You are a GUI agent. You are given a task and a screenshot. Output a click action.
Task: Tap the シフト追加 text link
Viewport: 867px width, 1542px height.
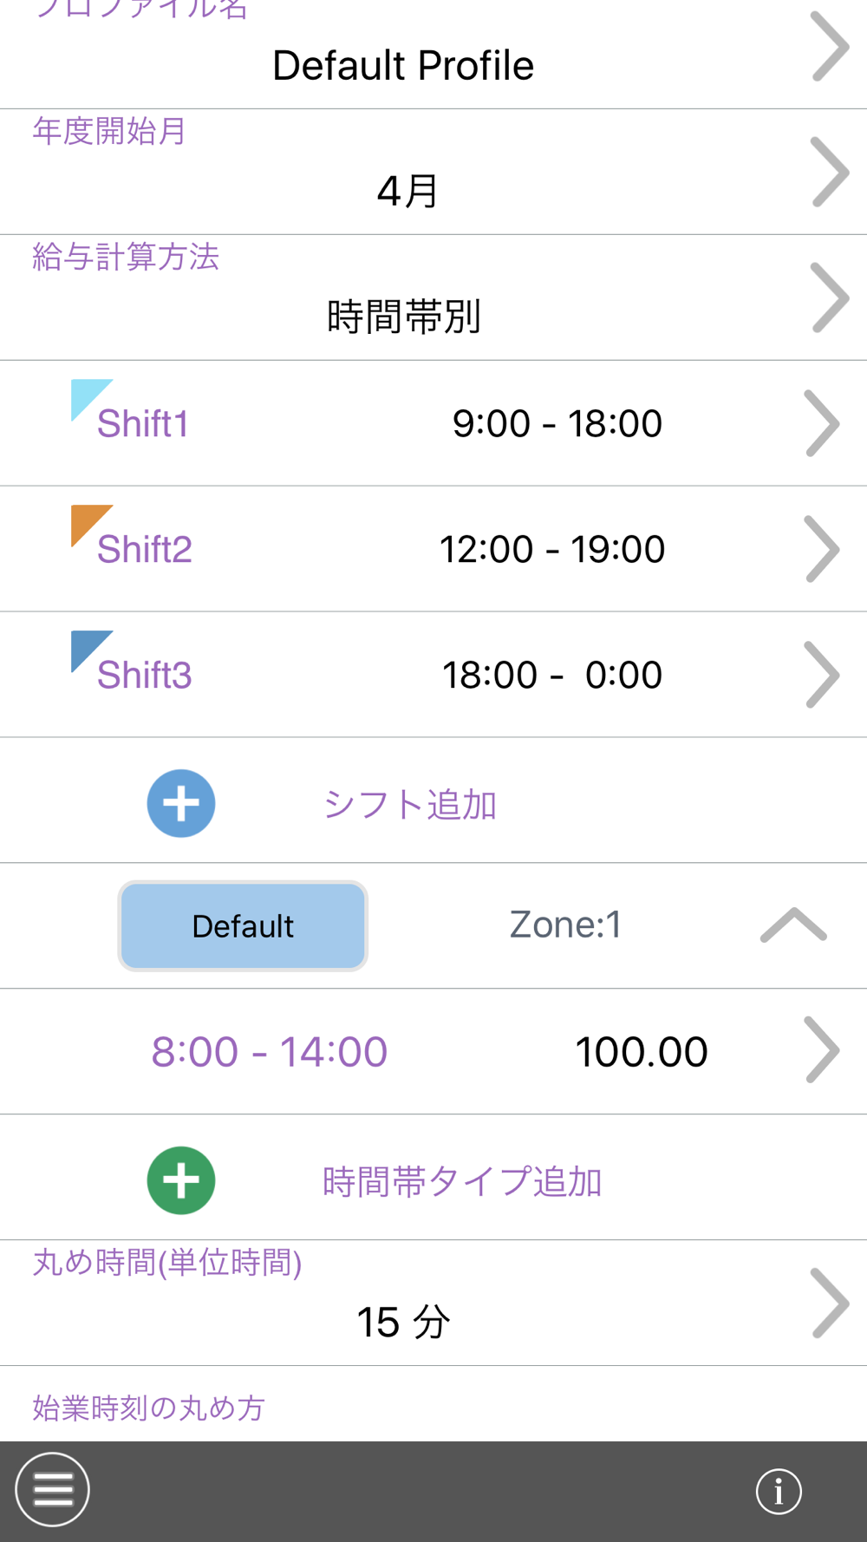coord(409,805)
